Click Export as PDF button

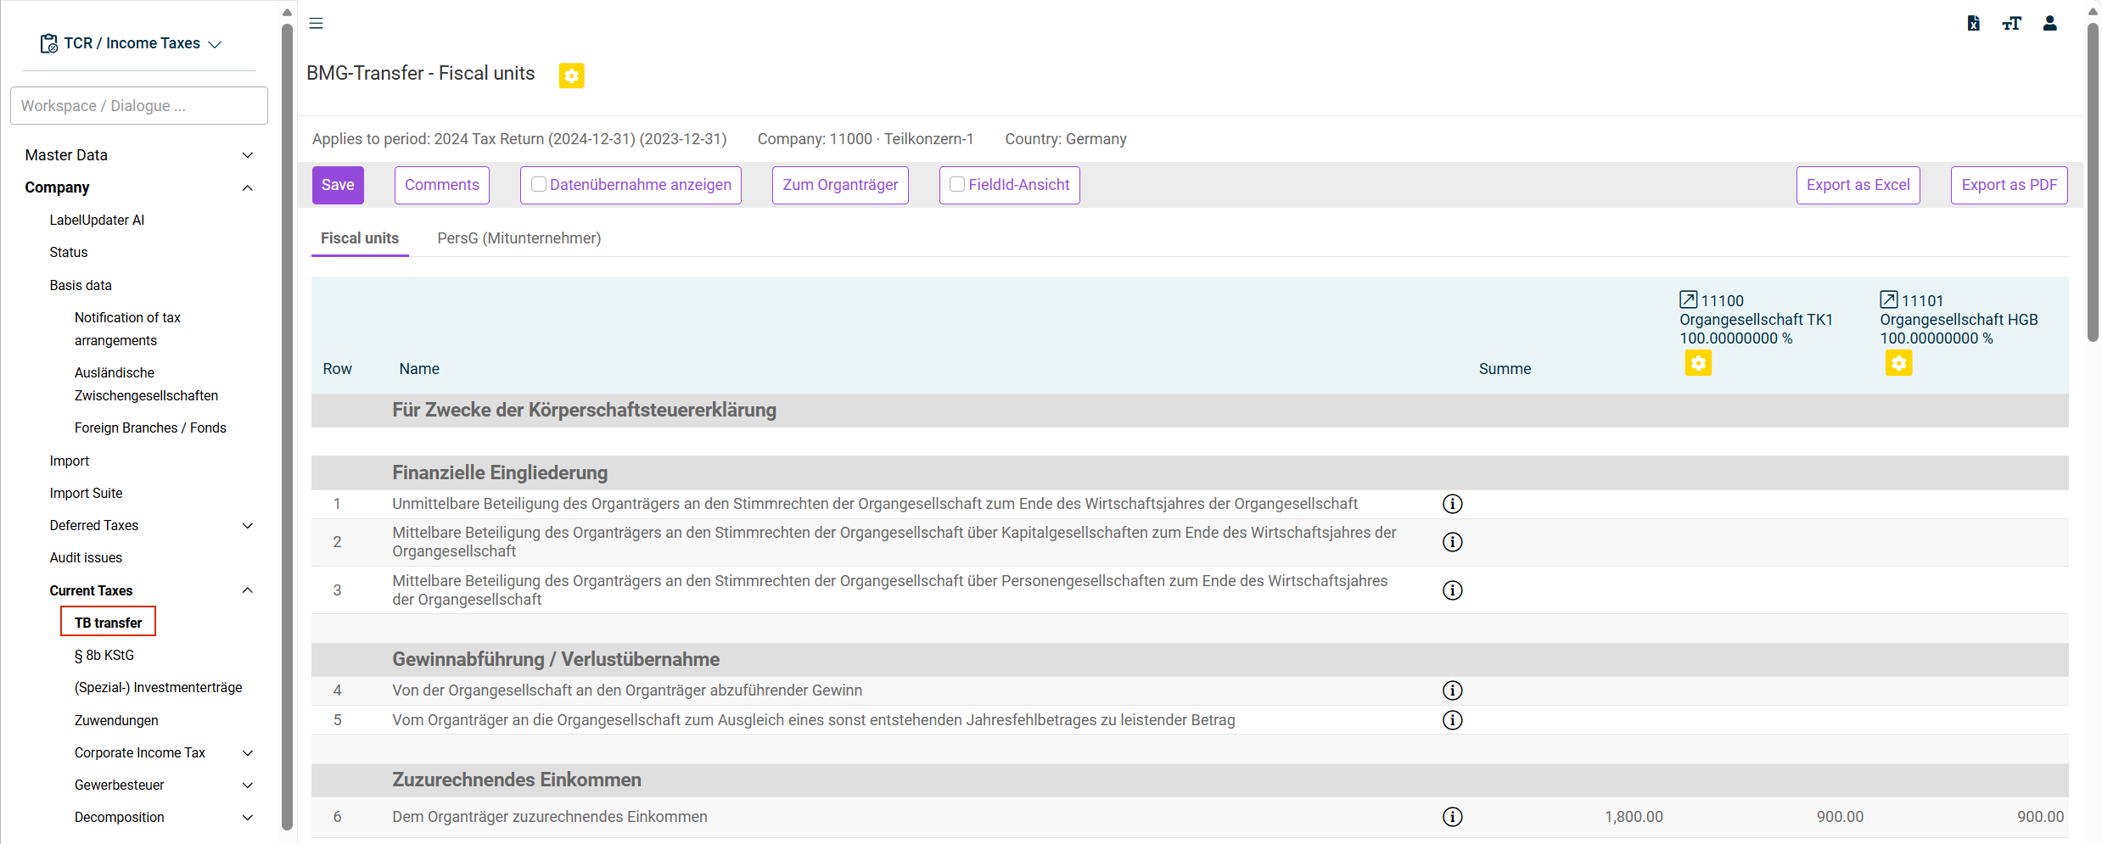(2009, 185)
